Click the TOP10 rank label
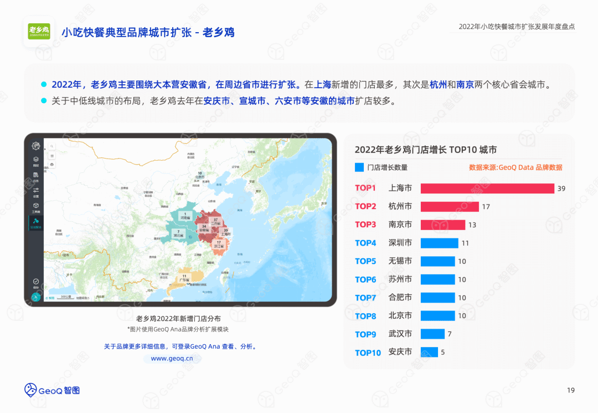Screen dimensions: 598x413 (368, 353)
